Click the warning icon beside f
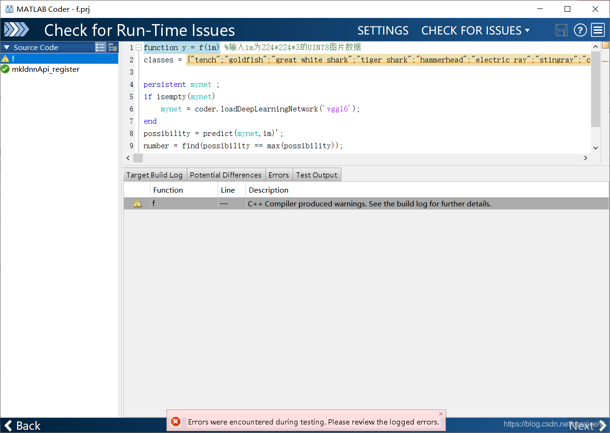 coord(5,59)
